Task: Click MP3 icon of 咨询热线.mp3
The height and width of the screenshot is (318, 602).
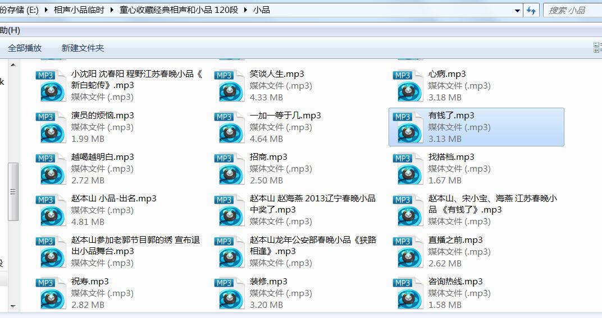Action: (408, 293)
